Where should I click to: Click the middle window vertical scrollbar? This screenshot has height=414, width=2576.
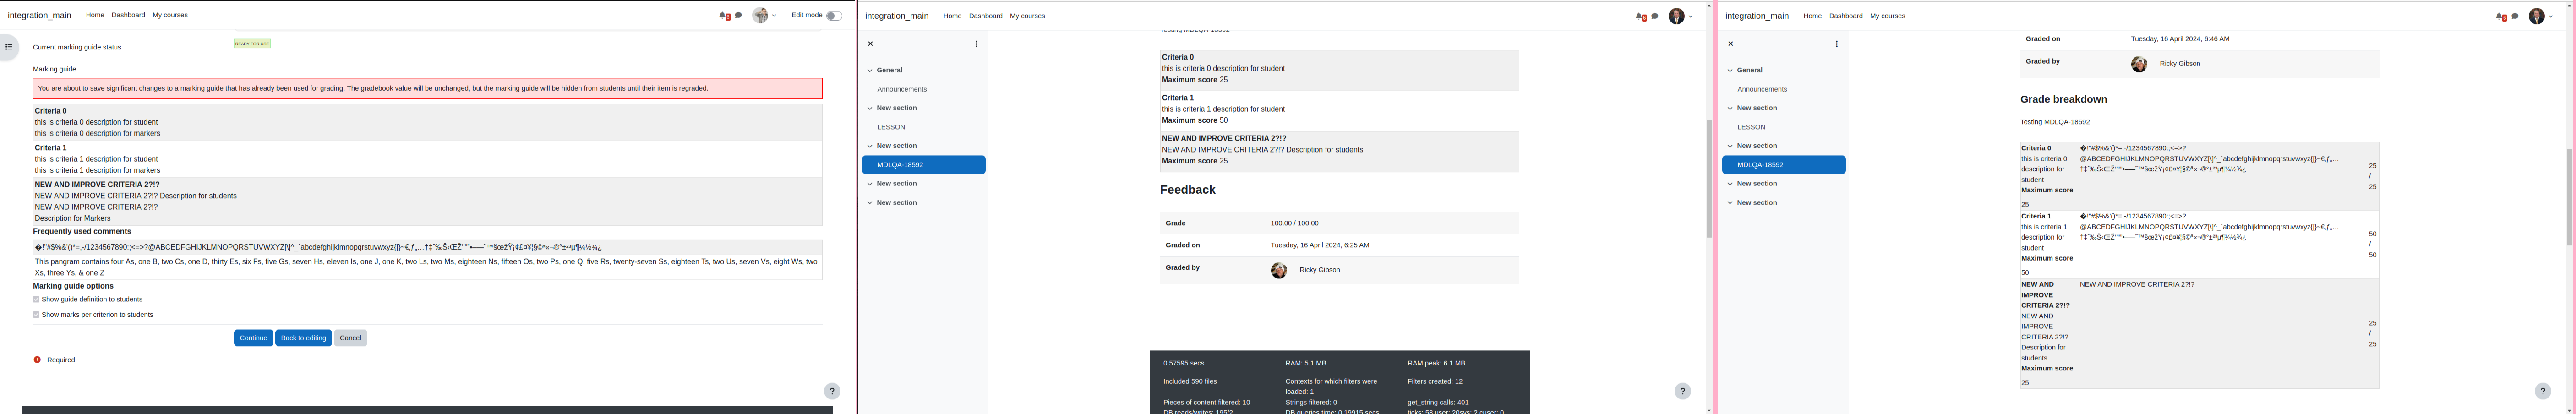[x=1709, y=178]
